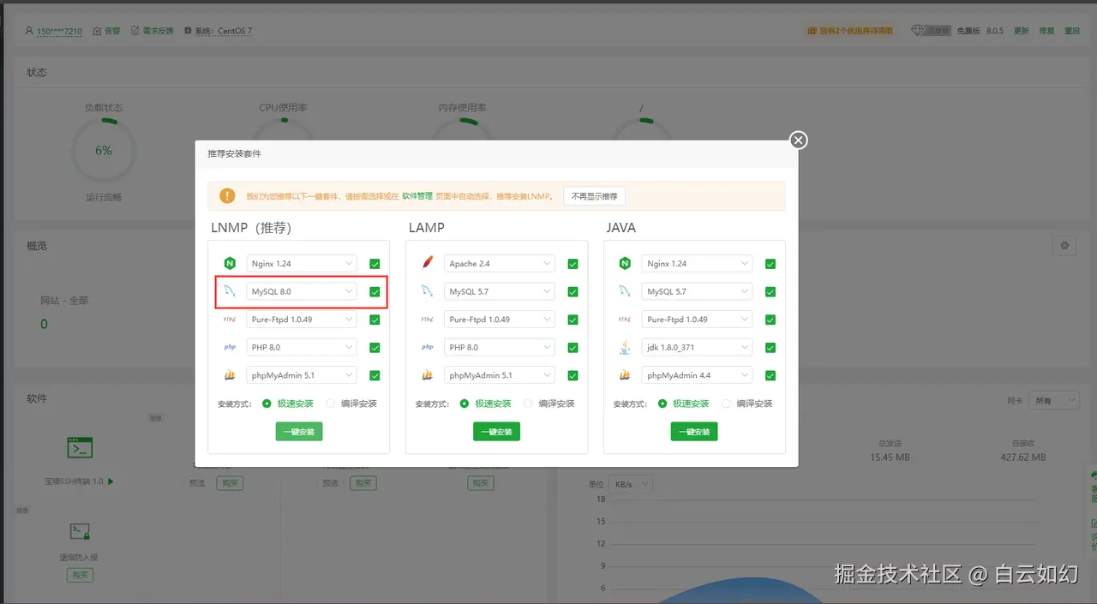Screen dimensions: 1097x604
Task: Click 一键安装 button under JAVA
Action: tap(694, 432)
